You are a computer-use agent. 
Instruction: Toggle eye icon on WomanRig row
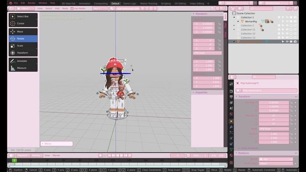point(287,21)
